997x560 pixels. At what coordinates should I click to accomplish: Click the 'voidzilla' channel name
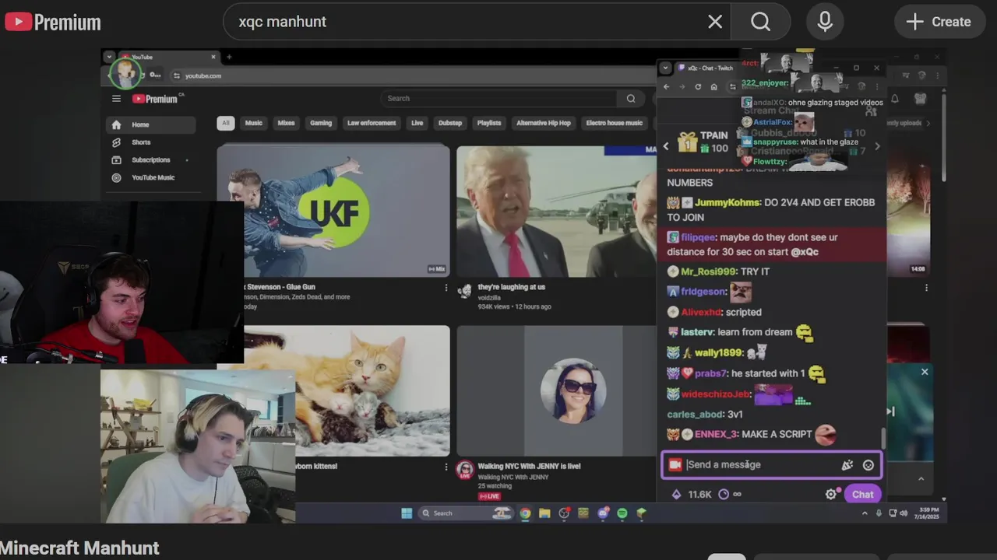(x=489, y=297)
